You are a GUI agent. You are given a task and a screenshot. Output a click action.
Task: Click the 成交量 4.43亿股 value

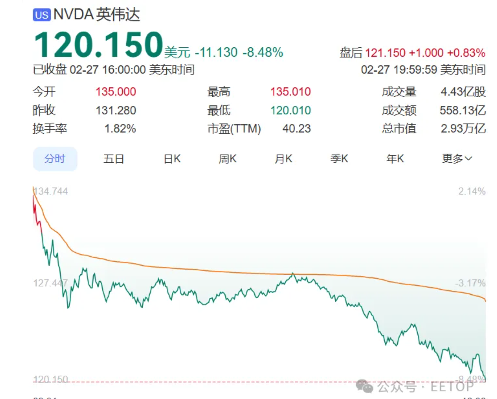point(463,92)
